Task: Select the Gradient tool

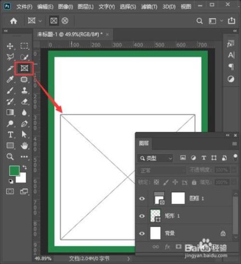Action: click(x=10, y=112)
